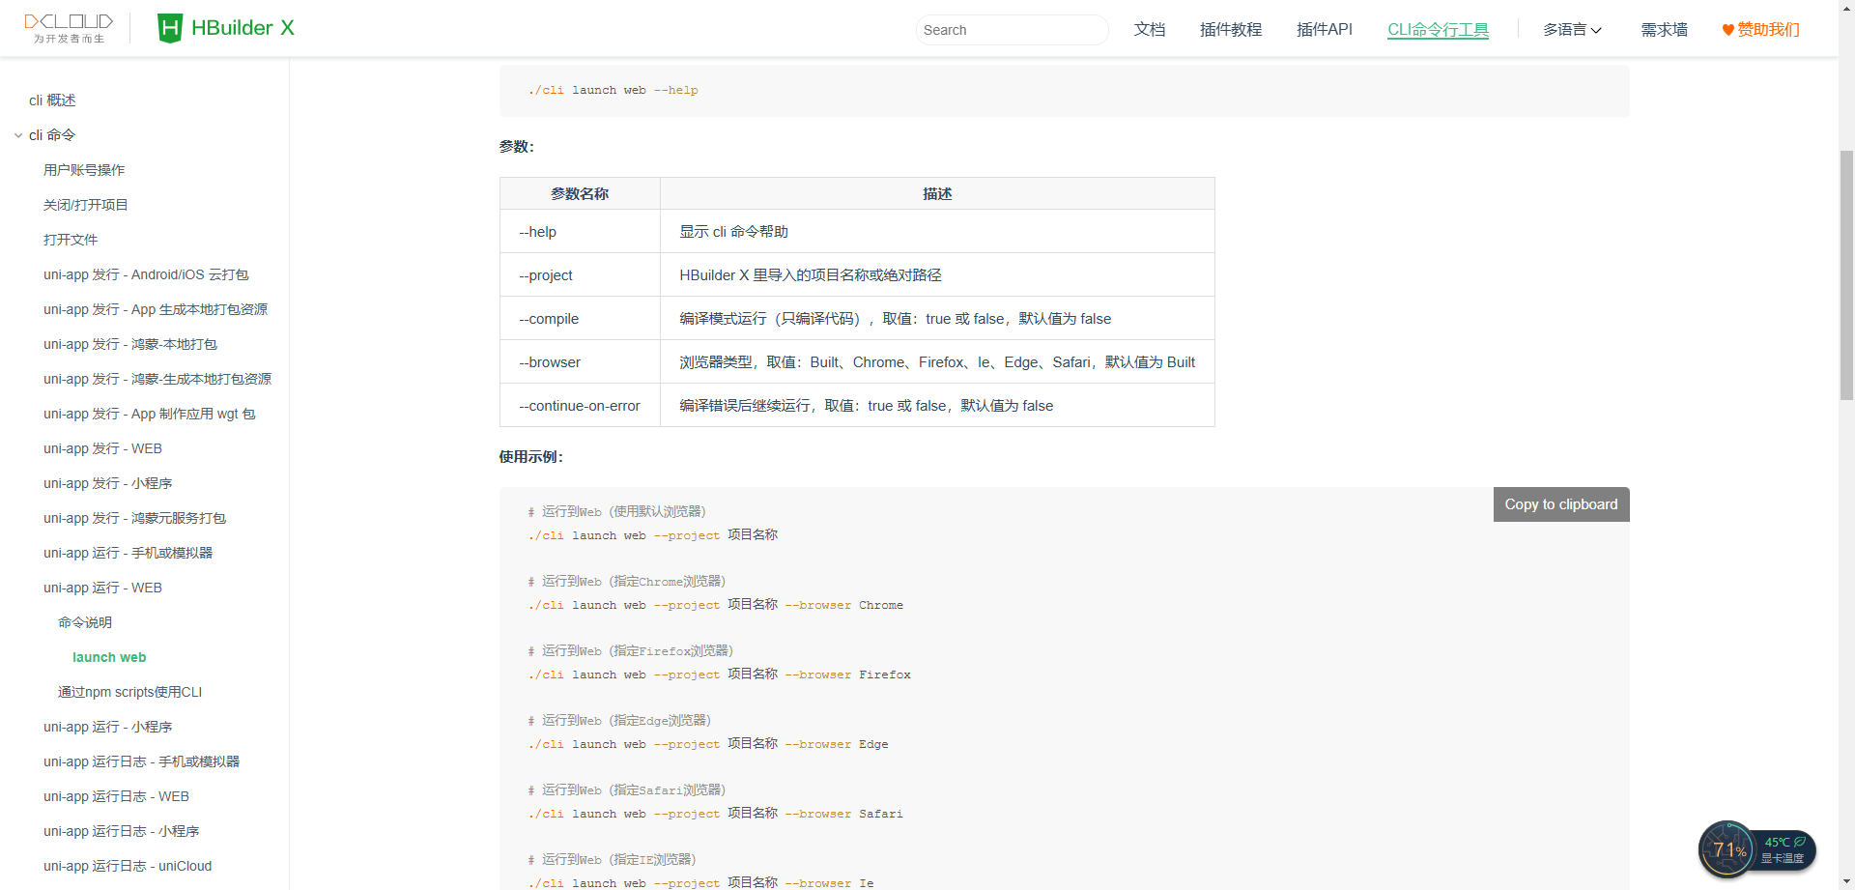Collapse the cli 命令 sidebar section

click(18, 135)
